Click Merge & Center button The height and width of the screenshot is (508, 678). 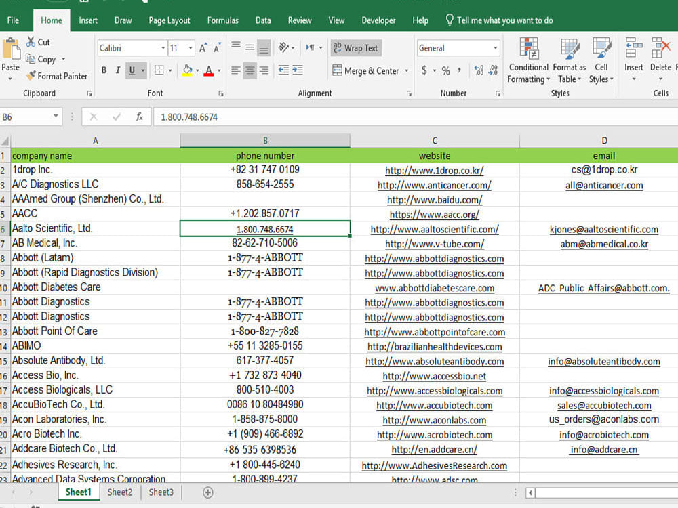[x=365, y=71]
